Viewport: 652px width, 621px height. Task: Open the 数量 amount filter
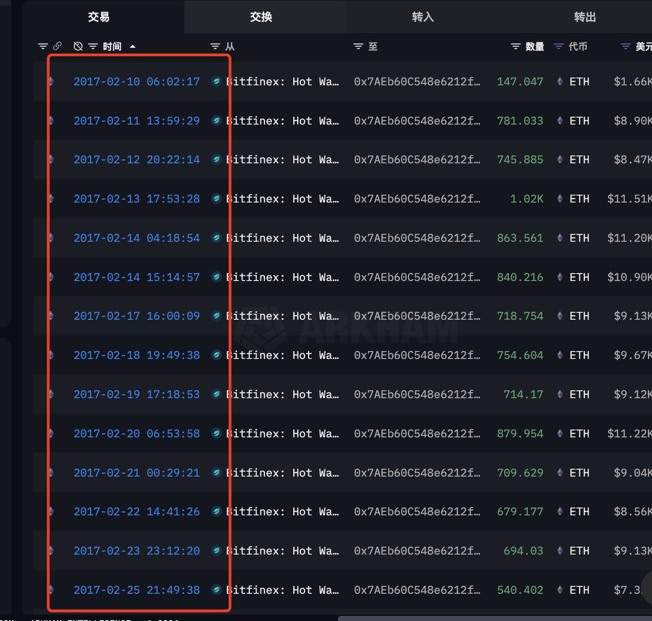[516, 47]
